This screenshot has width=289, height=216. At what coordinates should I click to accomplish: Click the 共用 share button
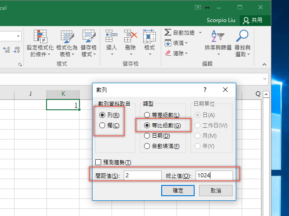pyautogui.click(x=253, y=20)
